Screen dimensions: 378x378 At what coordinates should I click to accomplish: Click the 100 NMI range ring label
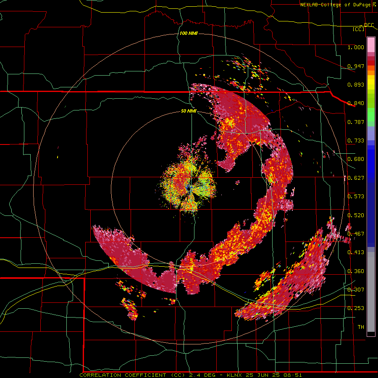189,33
